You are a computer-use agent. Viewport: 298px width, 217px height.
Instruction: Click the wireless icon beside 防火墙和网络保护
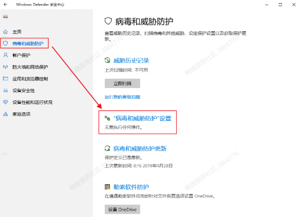[x=6, y=67]
